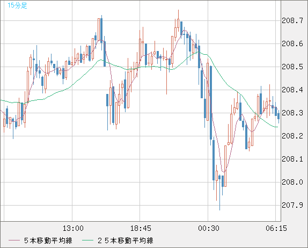
Task: Click the 18:45 time axis label
Action: tap(141, 228)
